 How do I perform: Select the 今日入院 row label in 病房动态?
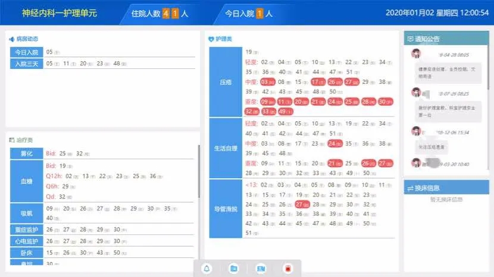click(x=26, y=52)
